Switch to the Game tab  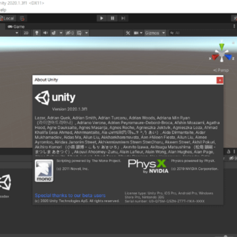16,26
